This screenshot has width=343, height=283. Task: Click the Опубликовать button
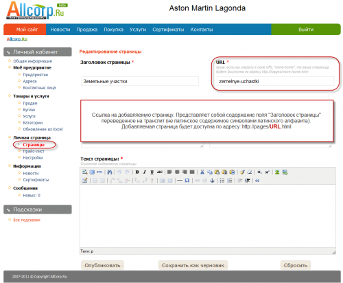[x=102, y=265]
